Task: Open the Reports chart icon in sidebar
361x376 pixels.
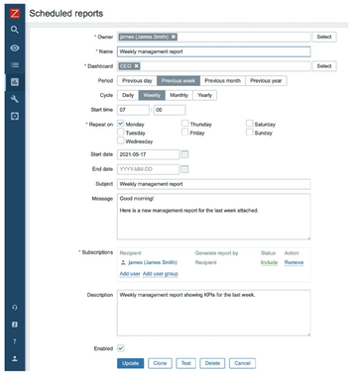Action: pos(15,82)
